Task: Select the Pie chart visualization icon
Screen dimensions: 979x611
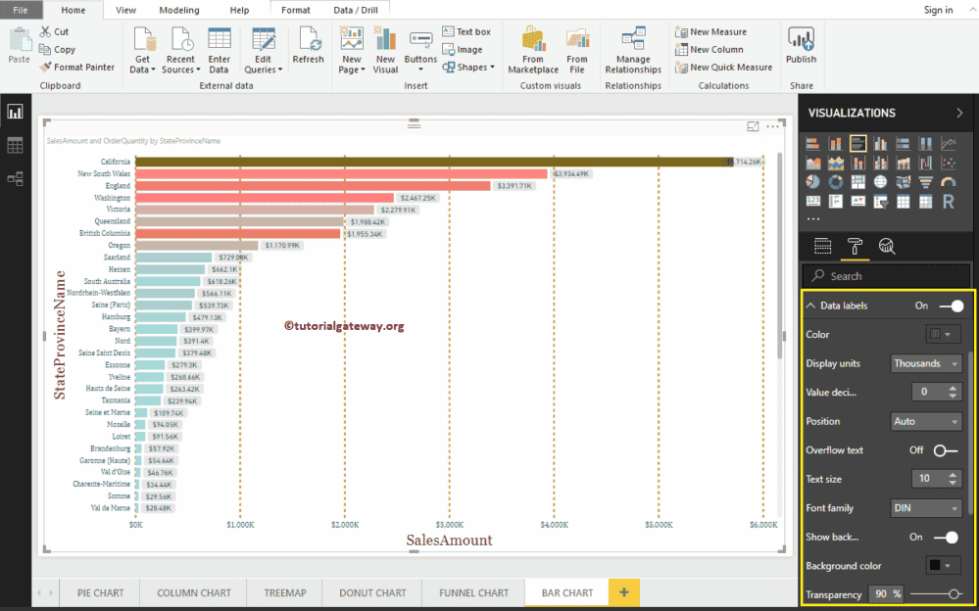Action: click(x=812, y=182)
